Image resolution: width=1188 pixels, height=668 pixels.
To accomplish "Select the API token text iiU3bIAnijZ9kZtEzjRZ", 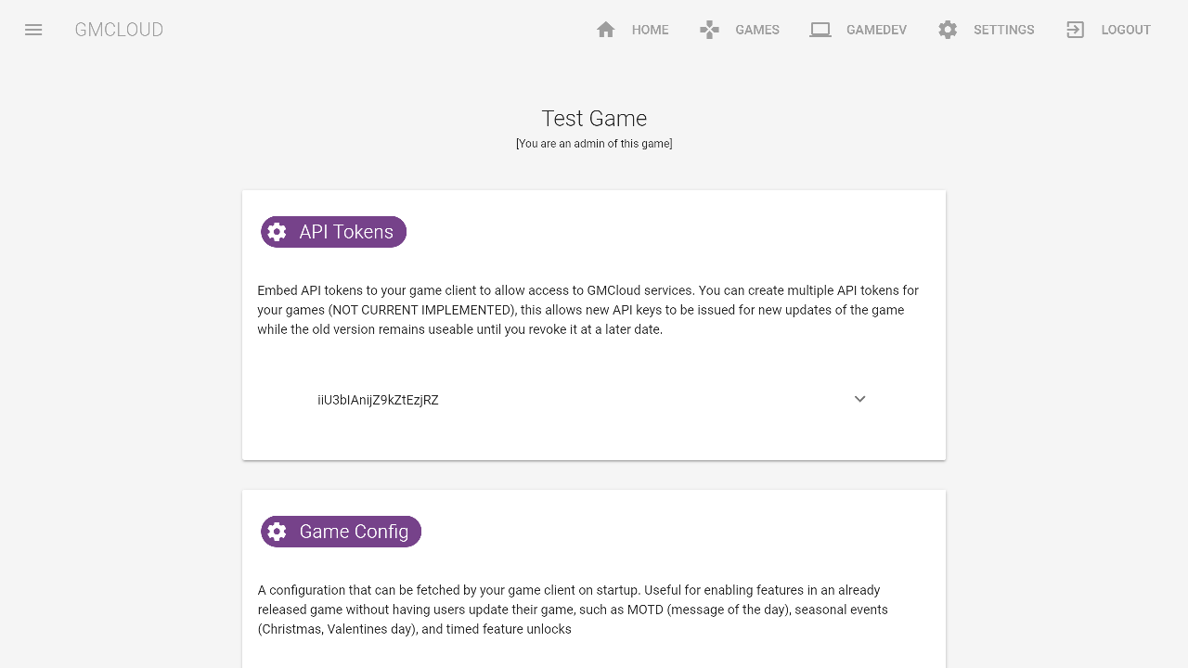I will click(377, 399).
